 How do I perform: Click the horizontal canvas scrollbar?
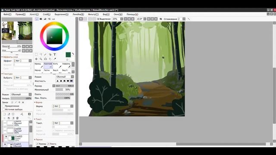tap(221, 144)
